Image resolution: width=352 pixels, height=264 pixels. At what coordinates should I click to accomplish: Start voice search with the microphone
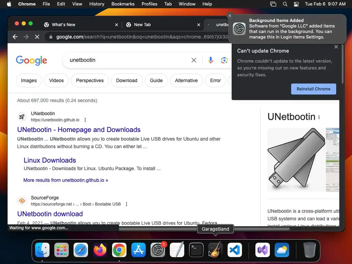coord(211,60)
